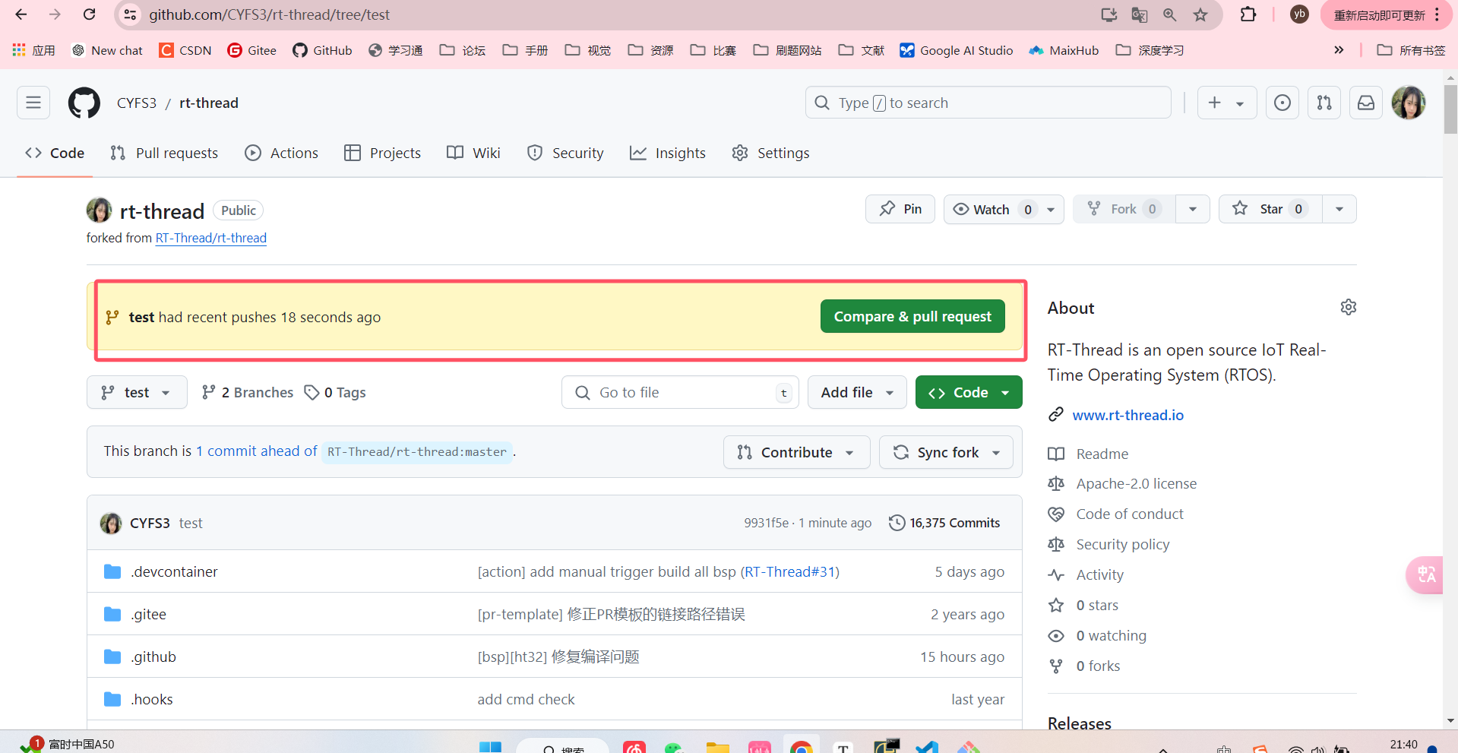Open Gitee bookmark
Screen dimensions: 1458x753
[252, 50]
